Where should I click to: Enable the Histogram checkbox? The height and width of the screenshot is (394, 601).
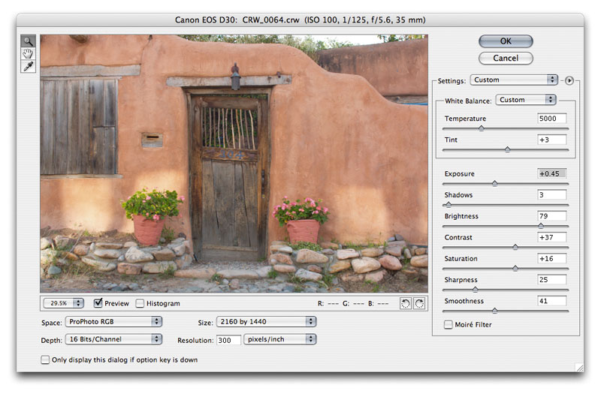click(140, 303)
